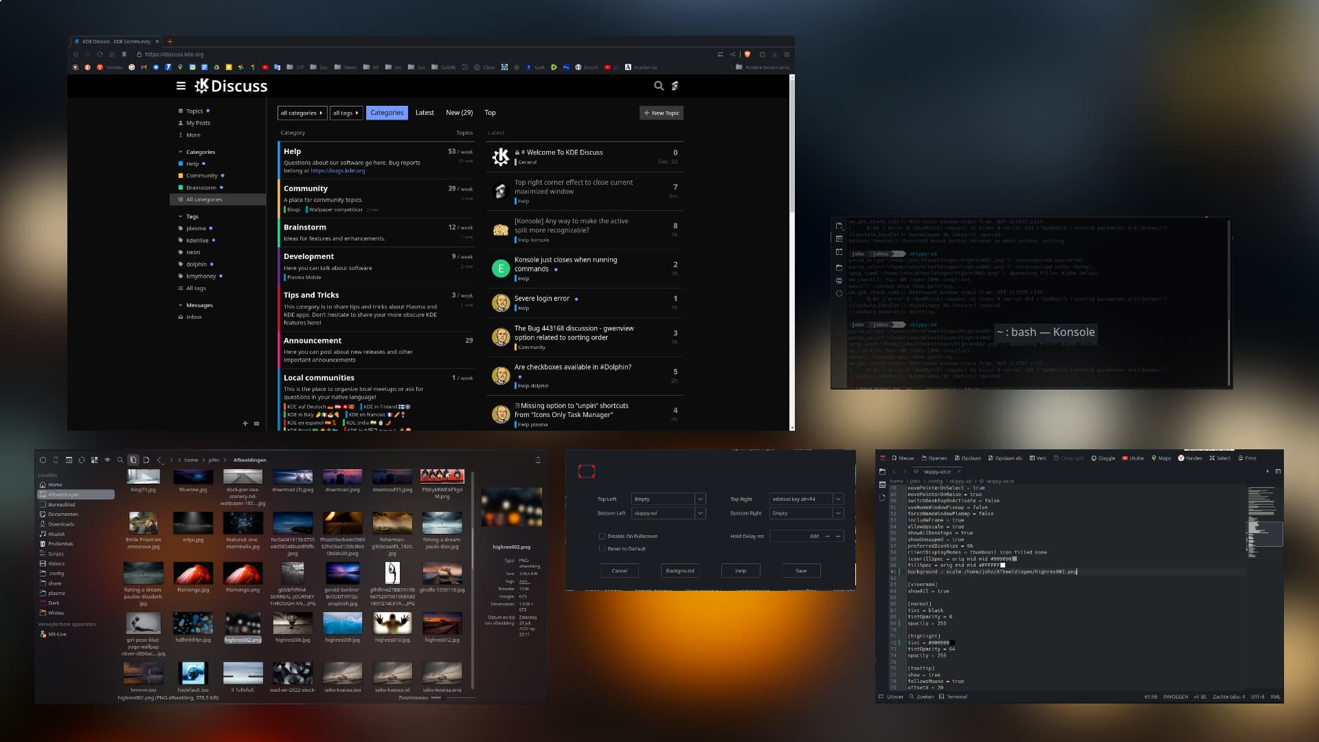Click the Konsole sidebar top icon
1319x742 pixels.
coord(839,225)
